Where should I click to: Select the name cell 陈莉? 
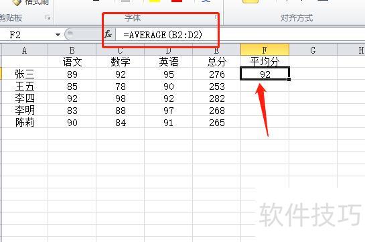[24, 122]
